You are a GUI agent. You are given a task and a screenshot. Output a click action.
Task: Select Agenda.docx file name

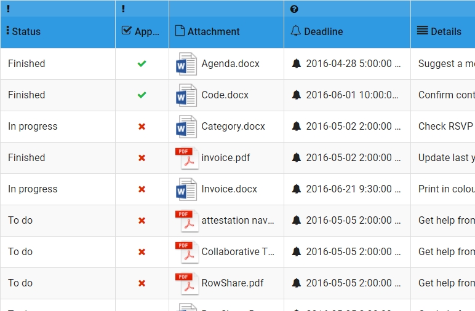[230, 64]
